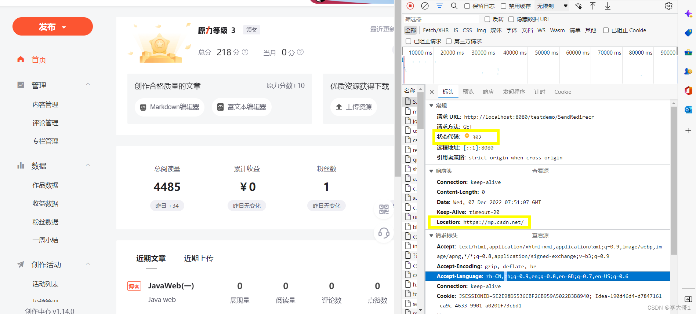This screenshot has height=314, width=696.
Task: Focus the 筛选器 filter input
Action: (441, 19)
